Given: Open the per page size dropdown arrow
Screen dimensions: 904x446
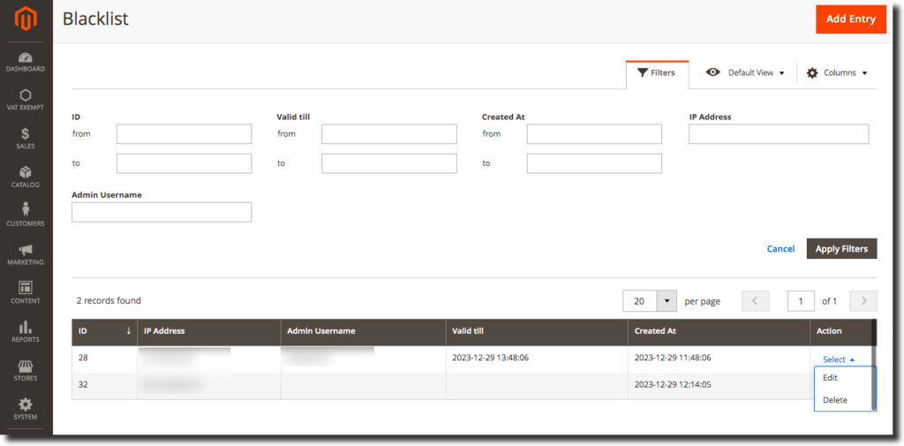Looking at the screenshot, I should [x=667, y=301].
